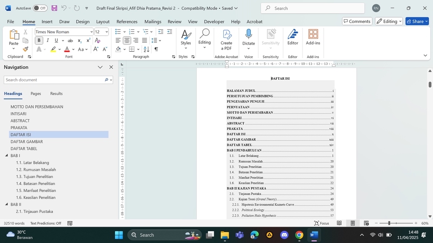Increase font size button
The width and height of the screenshot is (433, 243).
click(x=96, y=49)
